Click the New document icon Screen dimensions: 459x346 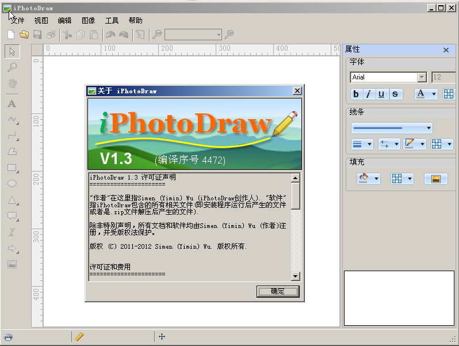(11, 35)
